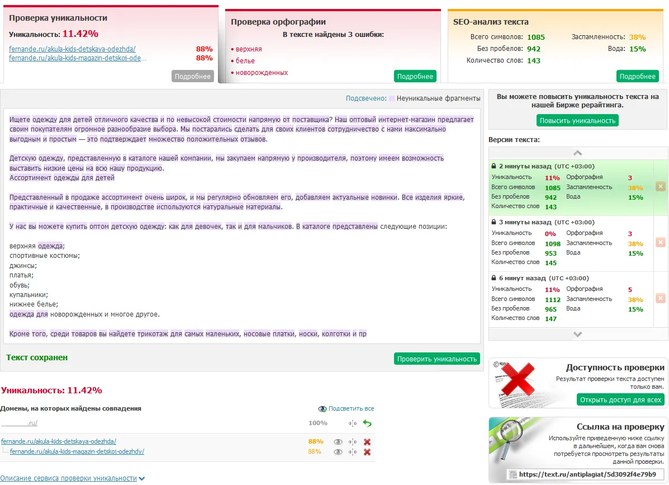Viewport: 669px width, 485px height.
Task: Click 'Домены, на которых найдены совпадения' heading
Action: coord(71,408)
